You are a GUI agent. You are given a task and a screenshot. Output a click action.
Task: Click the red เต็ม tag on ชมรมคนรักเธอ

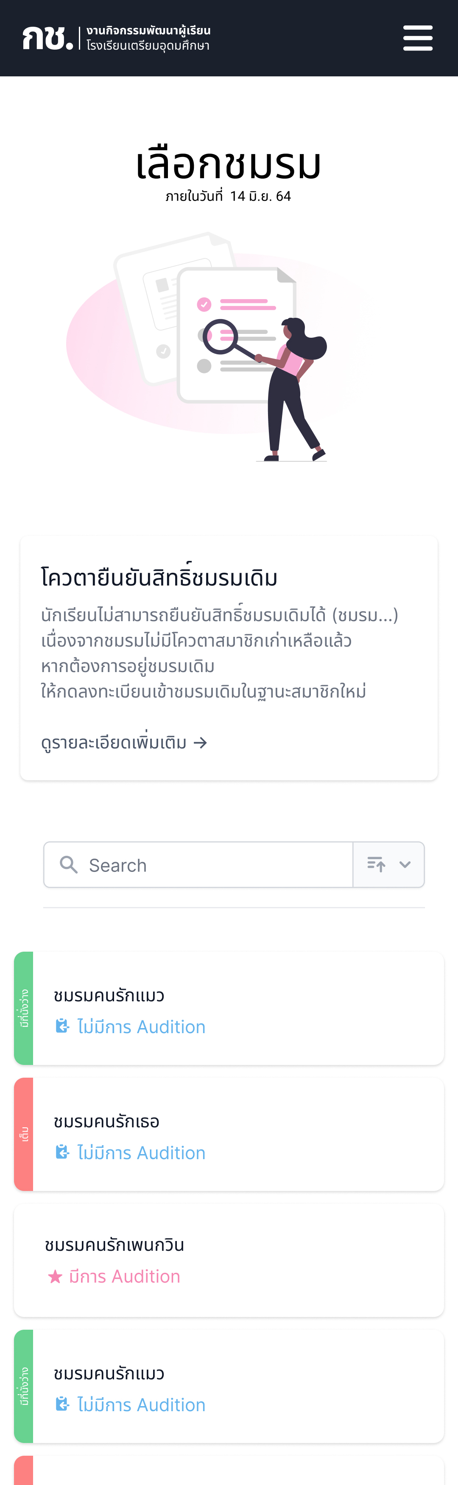point(24,1134)
